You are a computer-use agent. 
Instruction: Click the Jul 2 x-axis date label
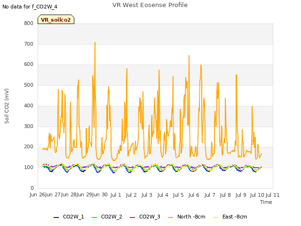[131, 195]
